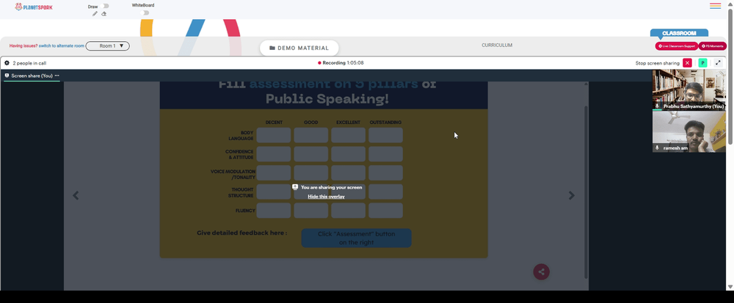Click the Recording 1:05:08 indicator
The width and height of the screenshot is (734, 303).
coord(341,62)
